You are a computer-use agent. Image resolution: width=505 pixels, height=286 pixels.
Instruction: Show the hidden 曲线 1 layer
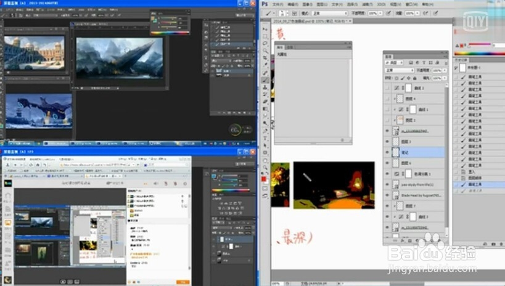tap(387, 110)
